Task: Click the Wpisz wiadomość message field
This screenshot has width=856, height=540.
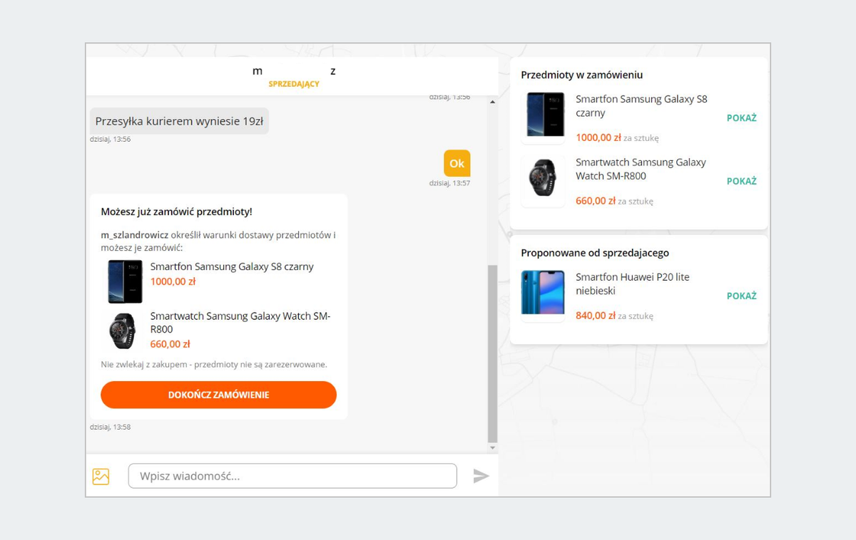Action: point(292,476)
